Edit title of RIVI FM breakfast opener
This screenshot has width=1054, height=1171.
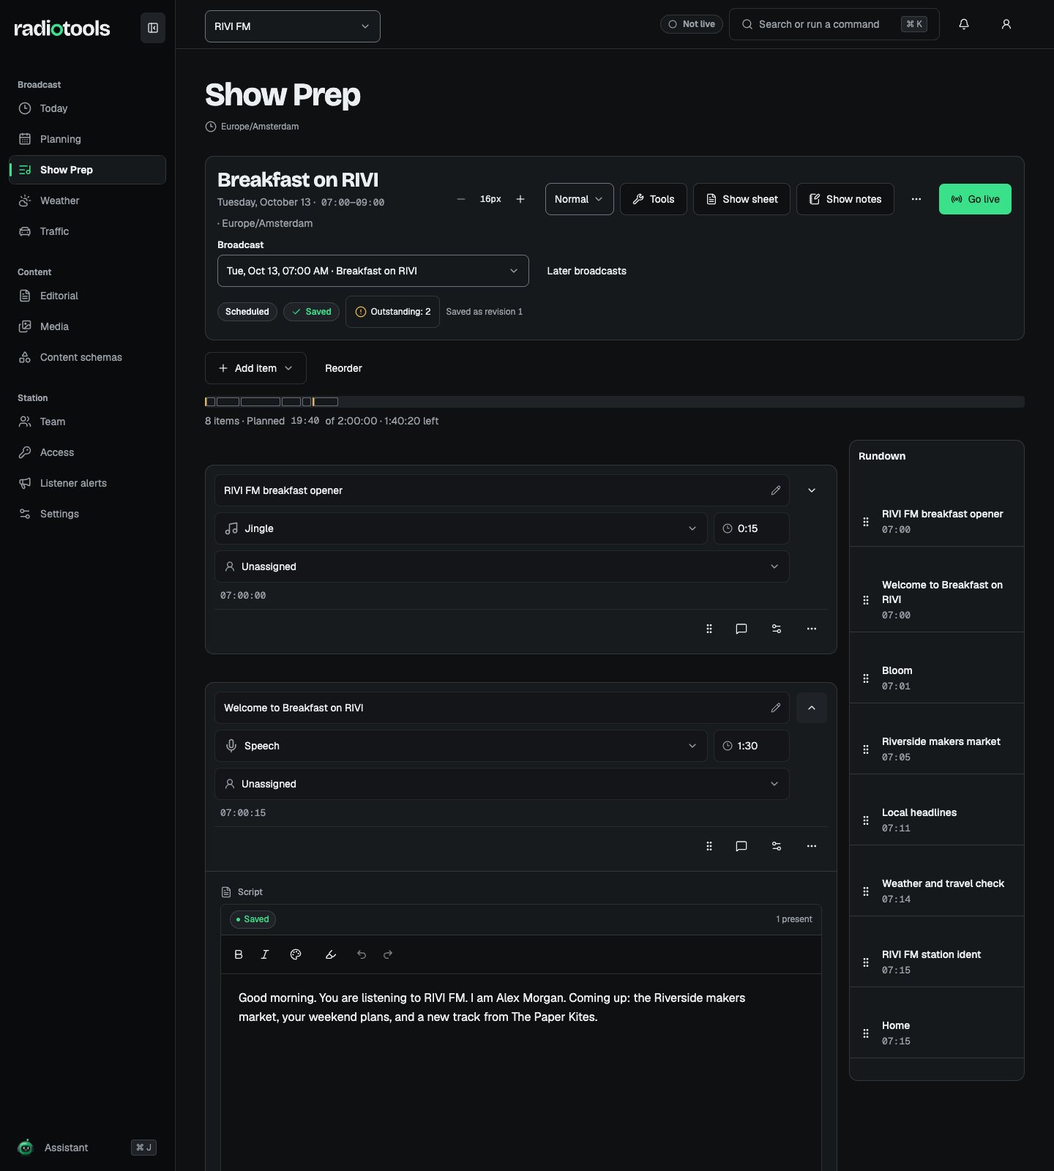point(776,490)
